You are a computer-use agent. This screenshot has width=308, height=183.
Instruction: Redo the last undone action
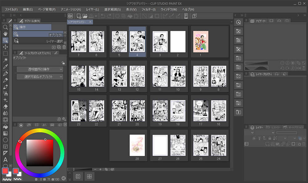point(109,16)
